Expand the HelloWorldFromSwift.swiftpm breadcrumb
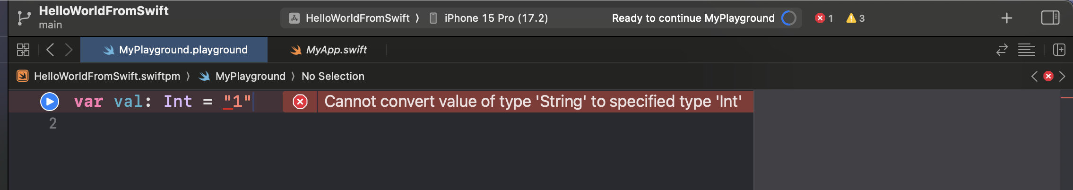This screenshot has width=1073, height=190. pyautogui.click(x=107, y=76)
